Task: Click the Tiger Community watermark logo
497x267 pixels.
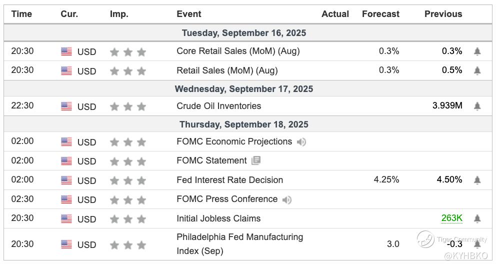Action: coord(426,239)
